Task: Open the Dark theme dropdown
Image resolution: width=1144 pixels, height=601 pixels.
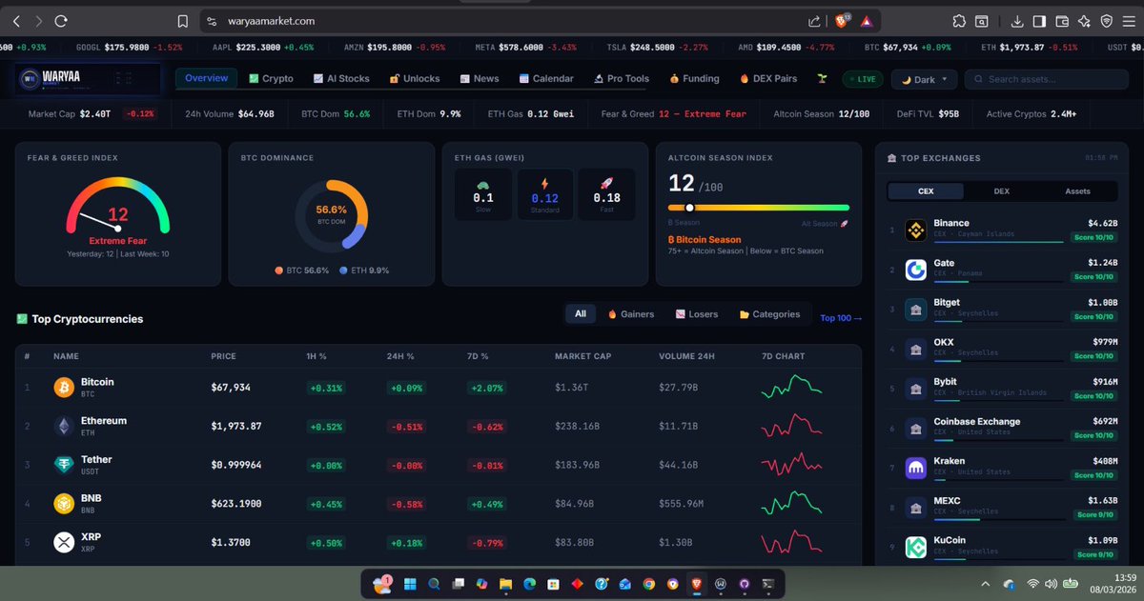Action: (x=924, y=80)
